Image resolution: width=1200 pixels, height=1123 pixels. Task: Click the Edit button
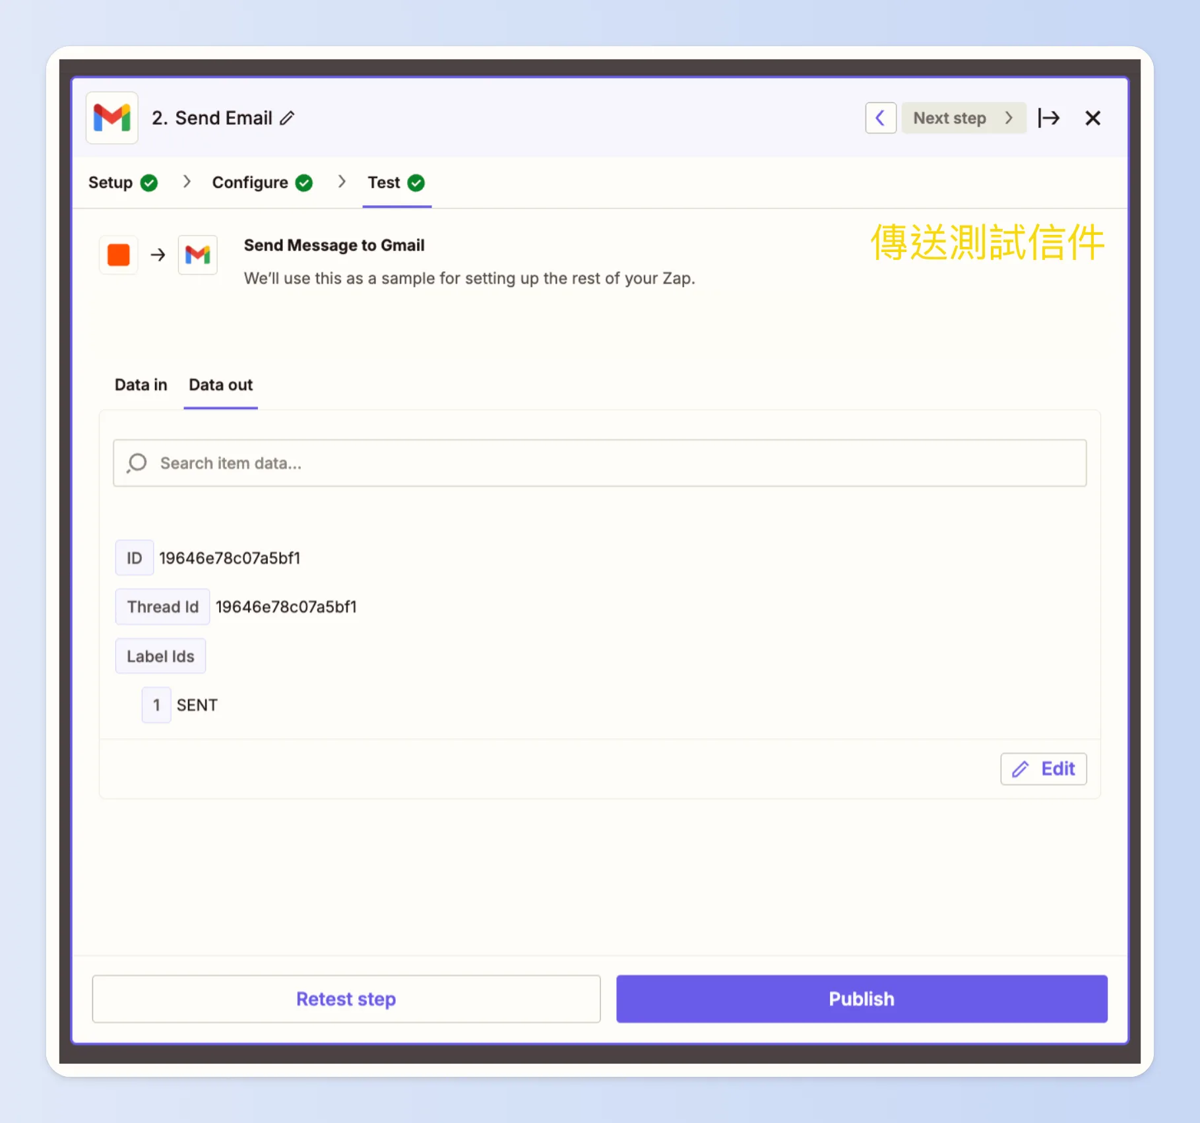tap(1044, 769)
